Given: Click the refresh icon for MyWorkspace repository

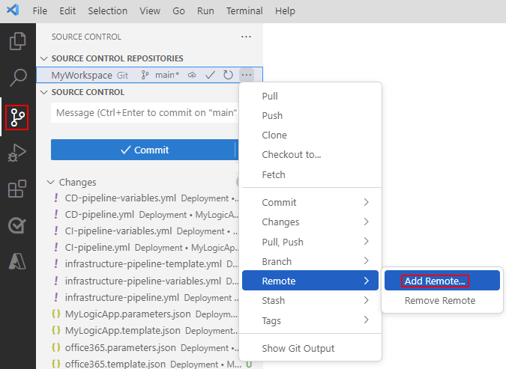Looking at the screenshot, I should pyautogui.click(x=228, y=75).
